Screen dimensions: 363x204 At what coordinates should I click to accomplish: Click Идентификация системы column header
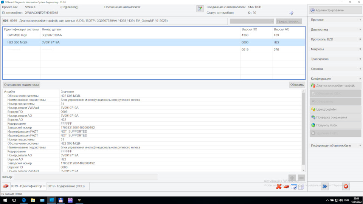(22, 29)
